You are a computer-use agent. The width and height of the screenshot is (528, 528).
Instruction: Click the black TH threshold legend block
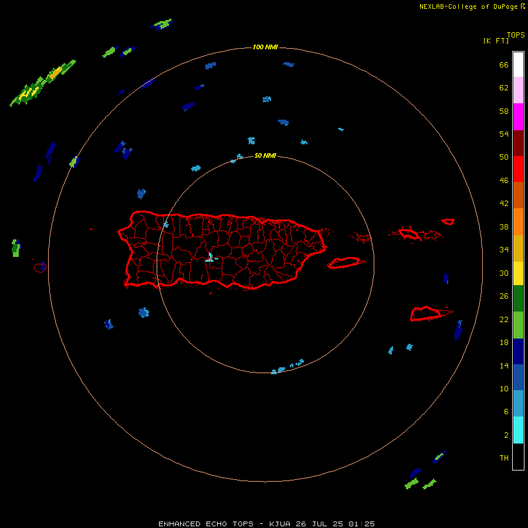518,456
